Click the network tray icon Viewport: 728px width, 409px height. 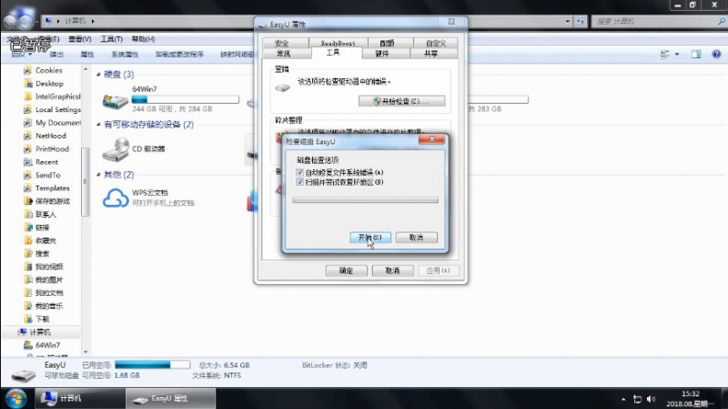[x=638, y=399]
